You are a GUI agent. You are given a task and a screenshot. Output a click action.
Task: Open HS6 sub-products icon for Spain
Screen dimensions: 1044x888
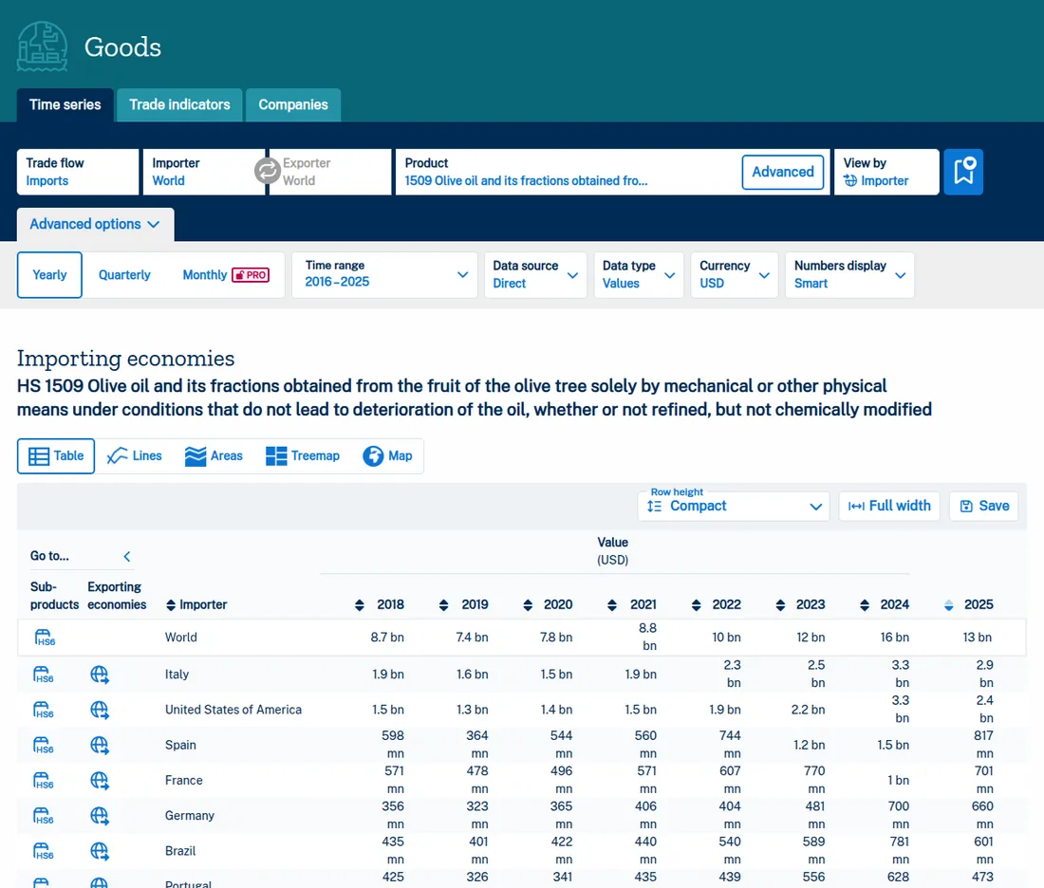pos(44,745)
